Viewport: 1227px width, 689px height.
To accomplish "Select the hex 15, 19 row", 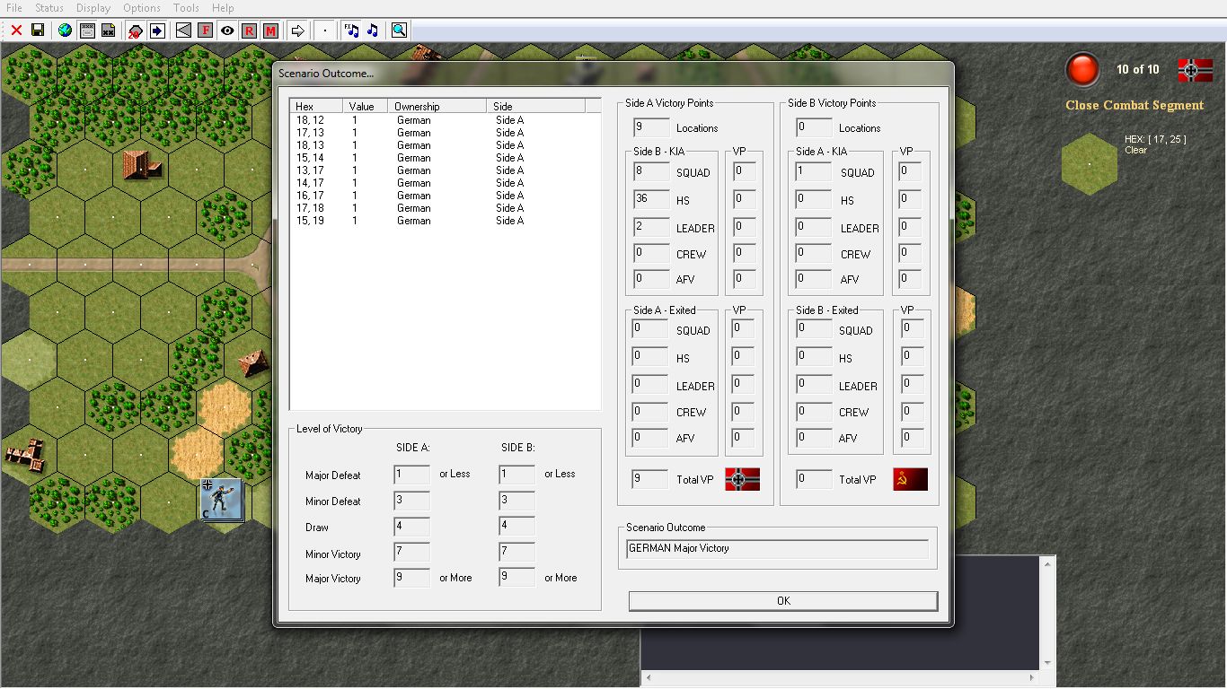I will (445, 221).
